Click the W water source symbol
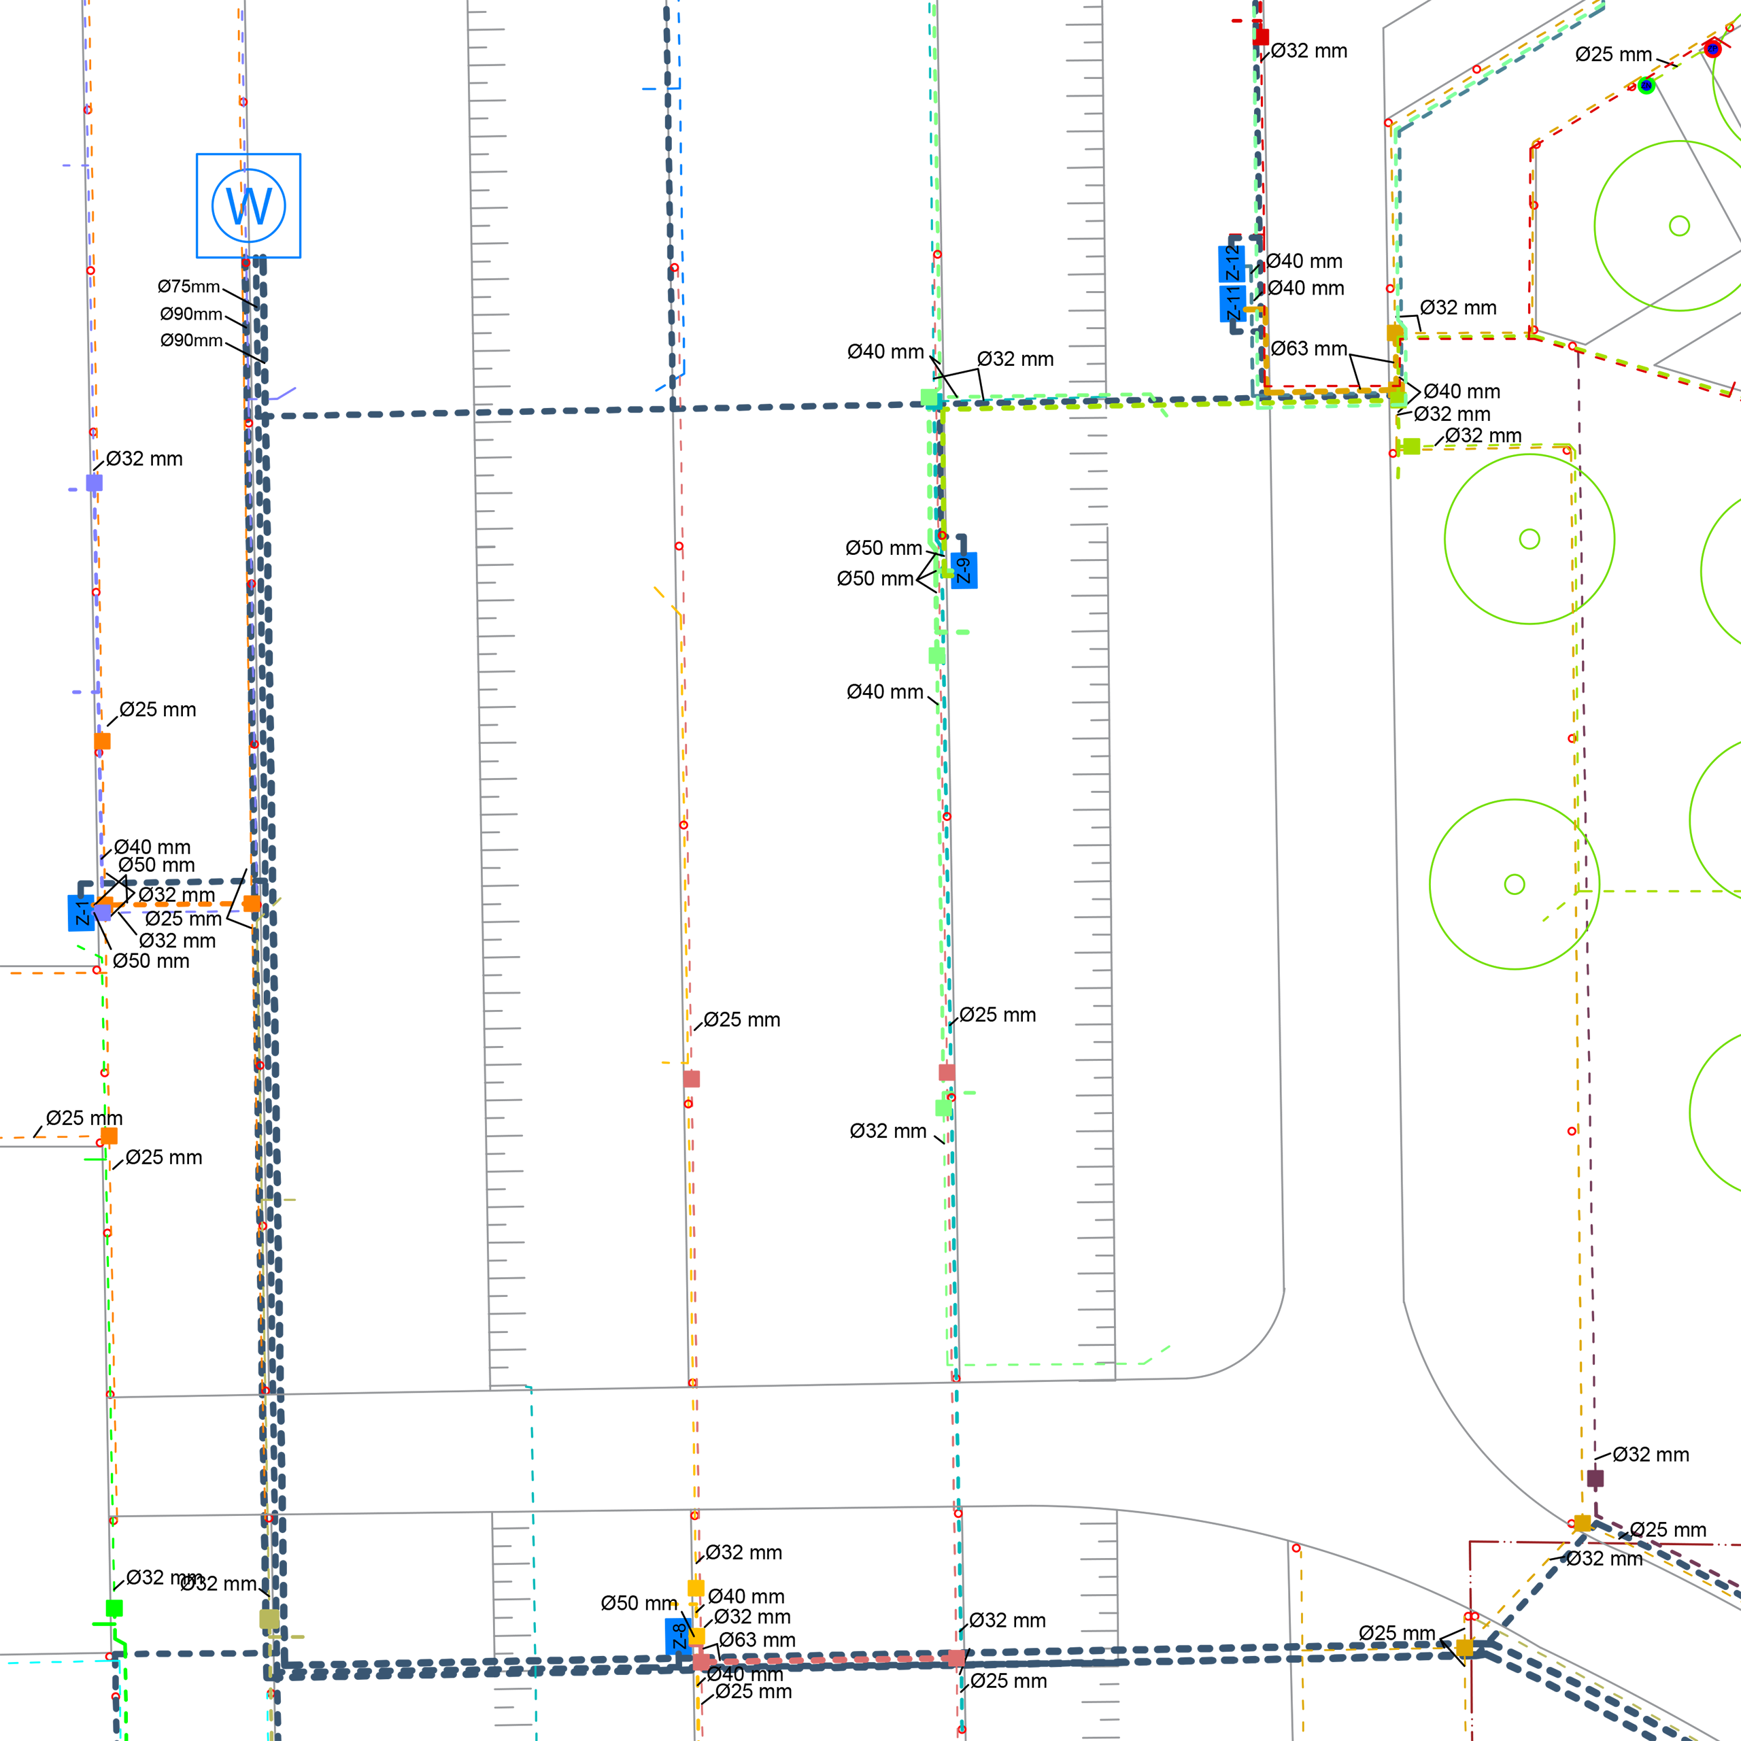Image resolution: width=1741 pixels, height=1741 pixels. (249, 205)
